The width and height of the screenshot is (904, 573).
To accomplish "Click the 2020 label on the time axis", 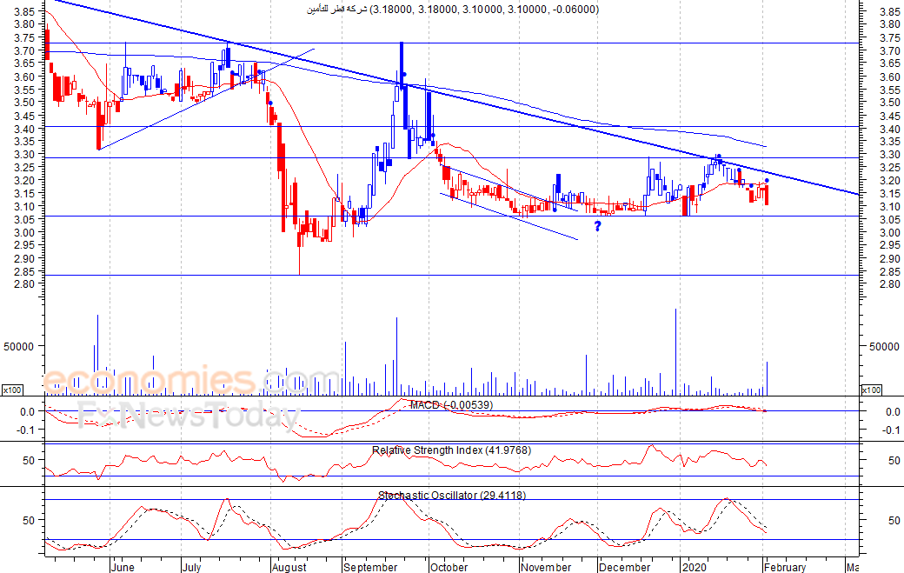I will click(695, 567).
